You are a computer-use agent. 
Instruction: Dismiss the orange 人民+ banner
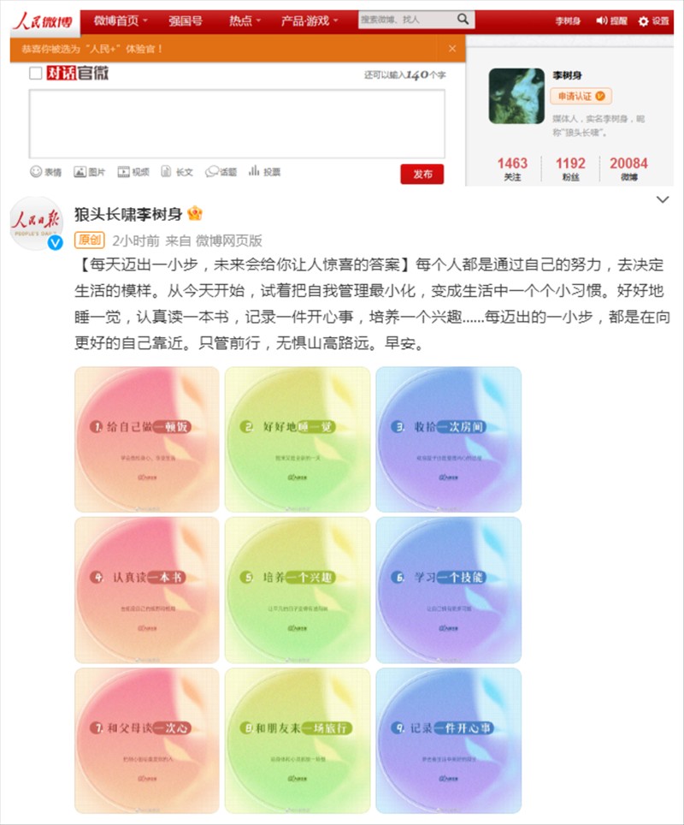click(x=452, y=49)
